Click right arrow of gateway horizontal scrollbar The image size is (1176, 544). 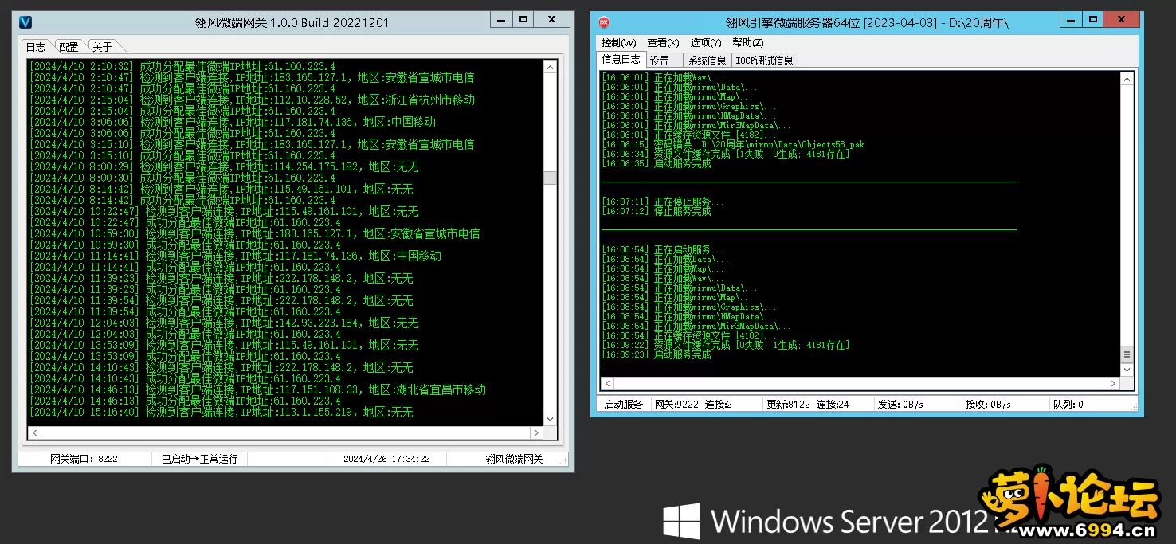[x=536, y=432]
